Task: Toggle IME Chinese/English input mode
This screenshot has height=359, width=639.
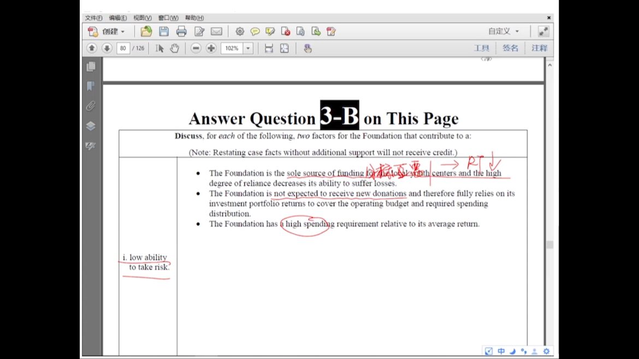Action: (x=501, y=351)
